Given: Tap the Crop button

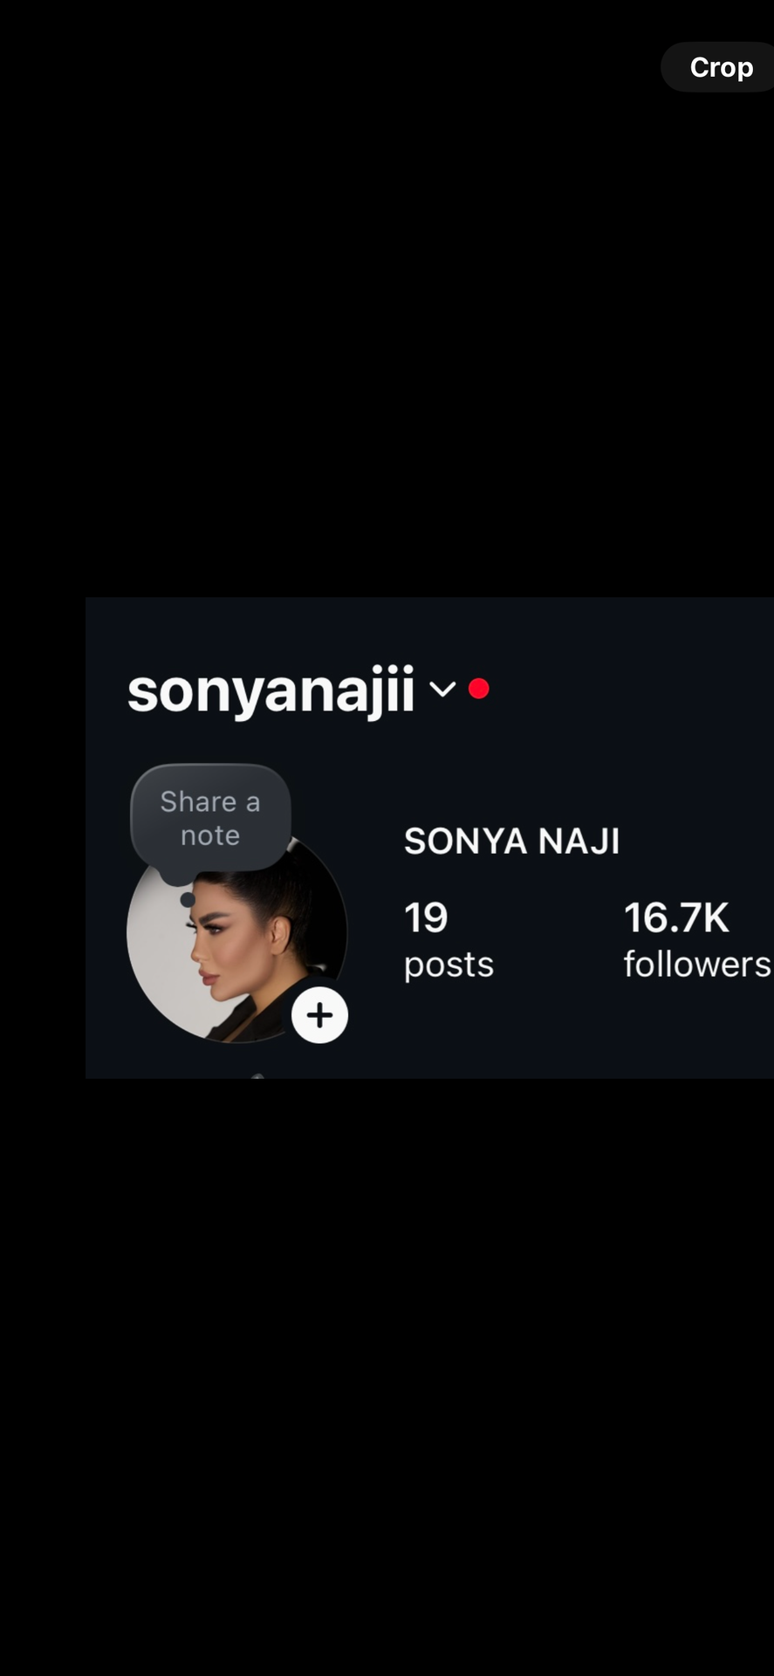Looking at the screenshot, I should point(720,67).
